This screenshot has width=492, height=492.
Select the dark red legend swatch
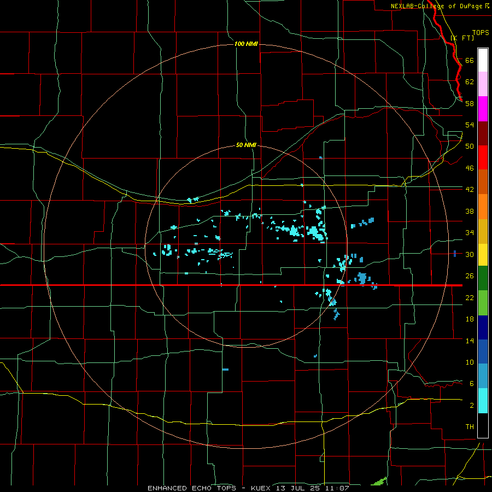(x=483, y=133)
